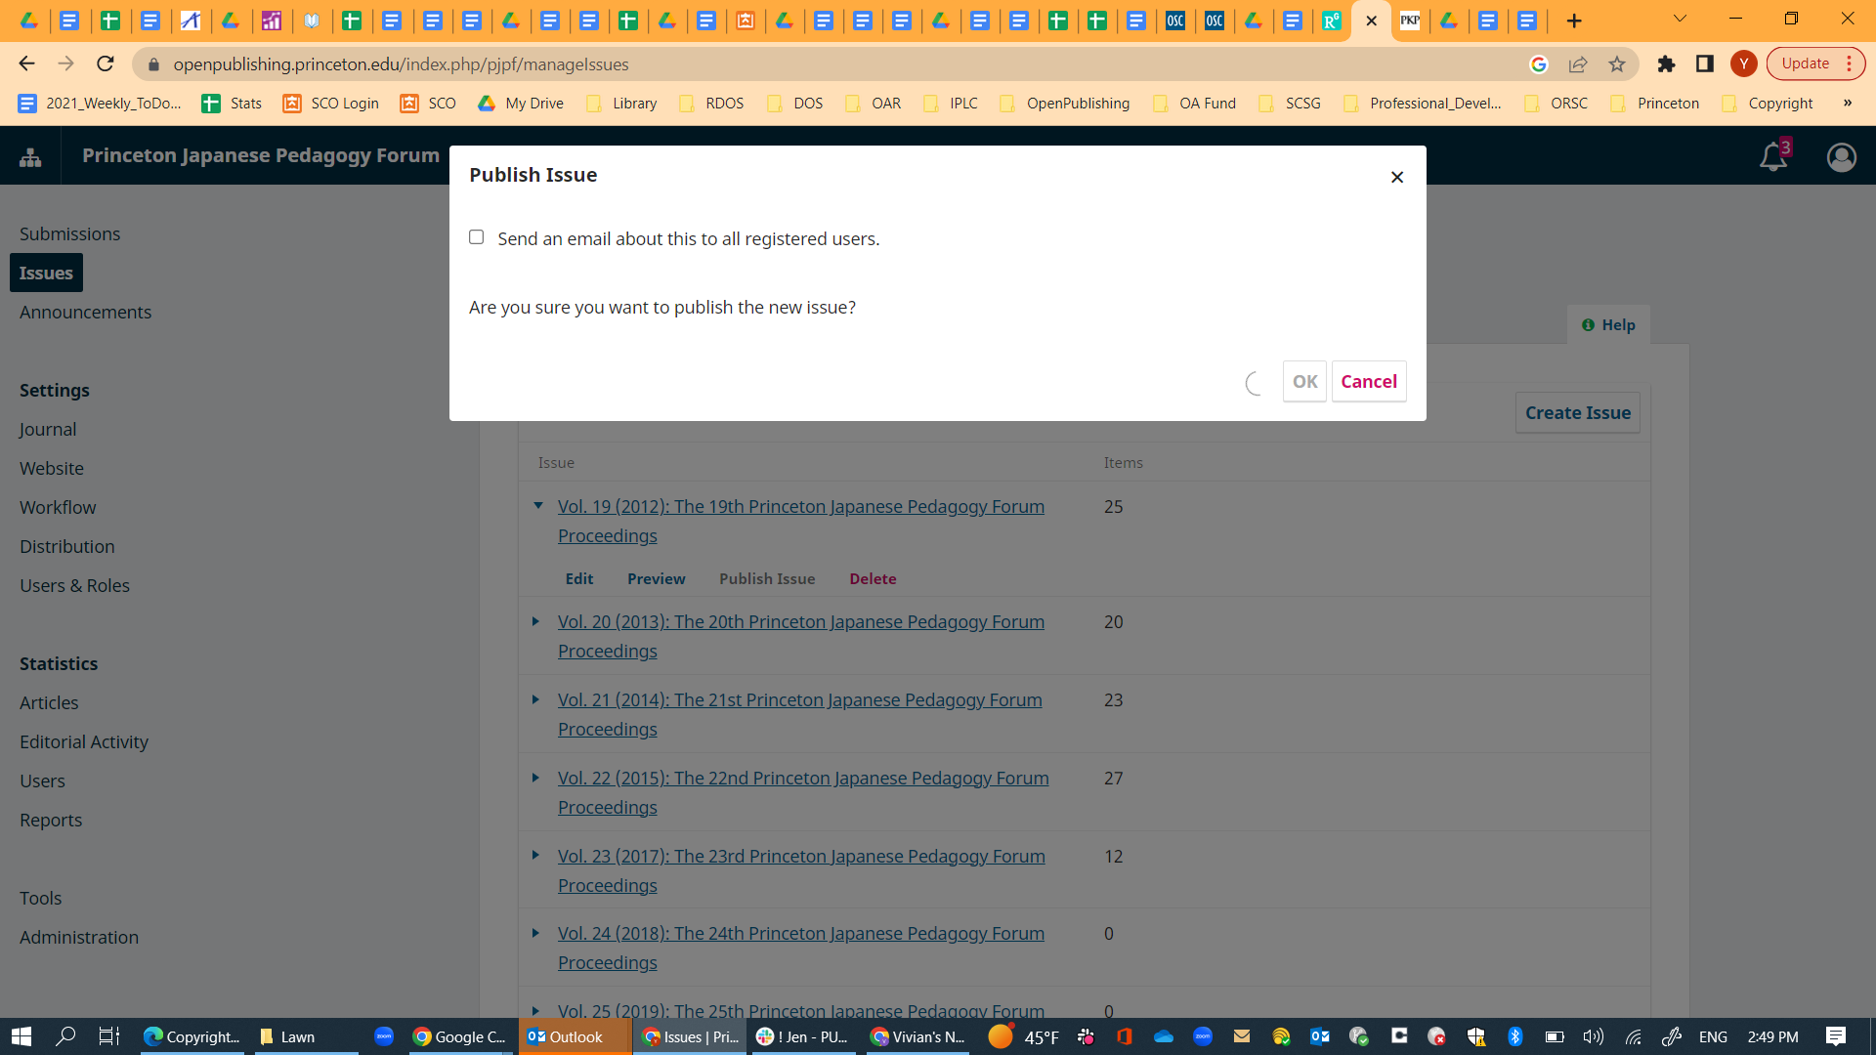Viewport: 1876px width, 1055px height.
Task: Open the Announcements sidebar section
Action: (x=85, y=312)
